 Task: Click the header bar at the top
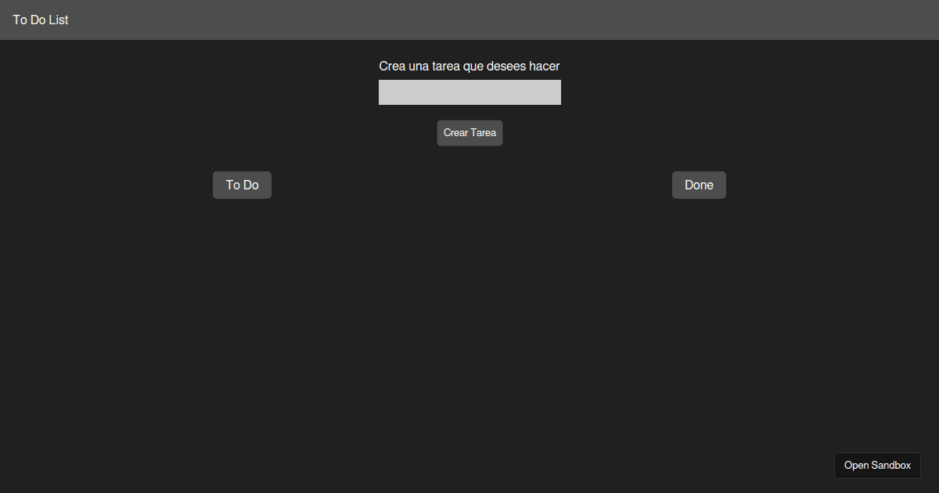469,20
